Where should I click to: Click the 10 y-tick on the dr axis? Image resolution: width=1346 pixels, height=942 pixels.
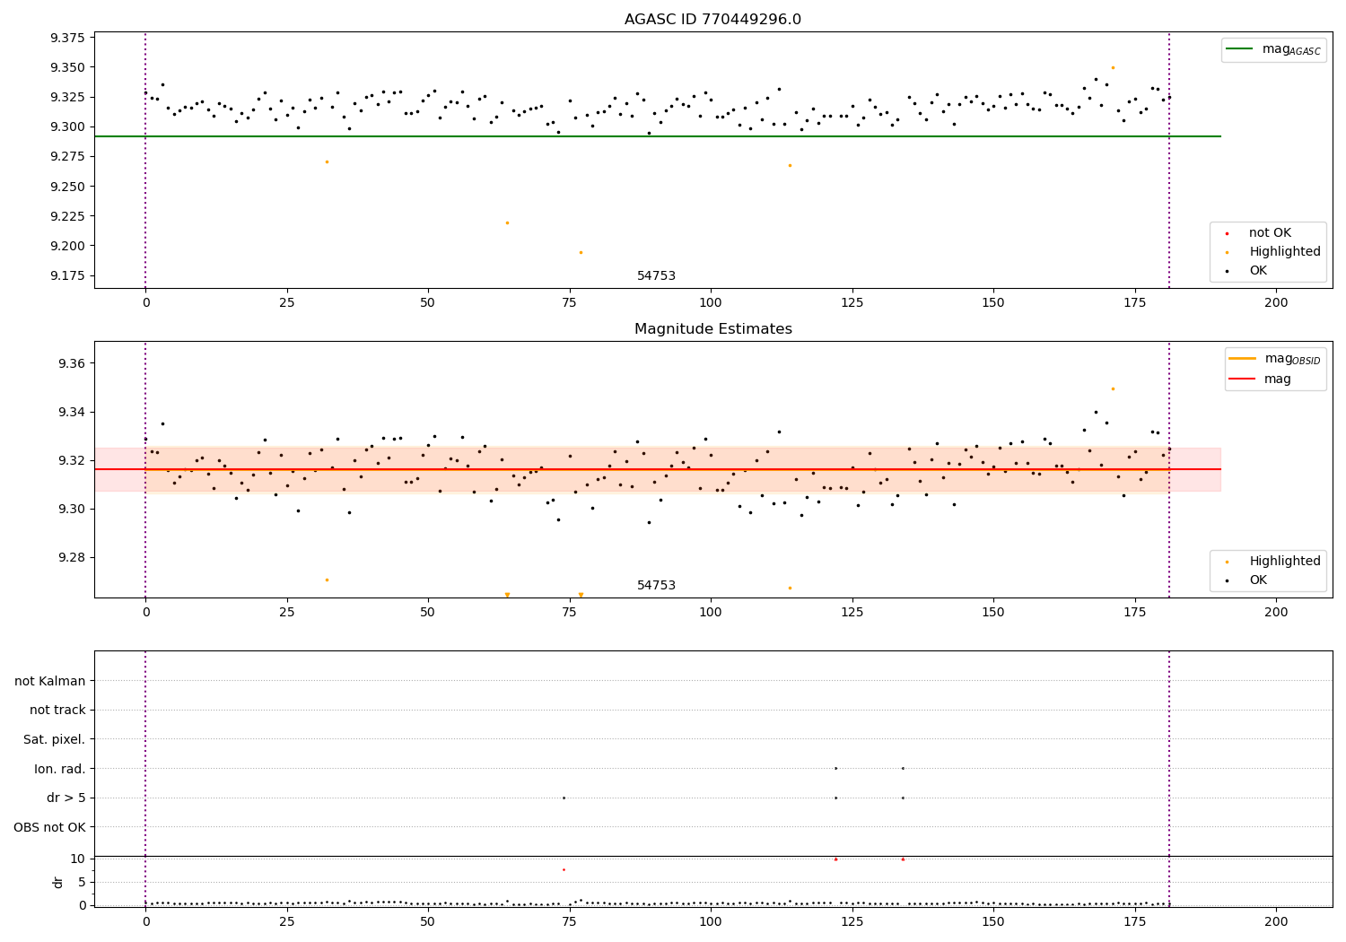77,859
